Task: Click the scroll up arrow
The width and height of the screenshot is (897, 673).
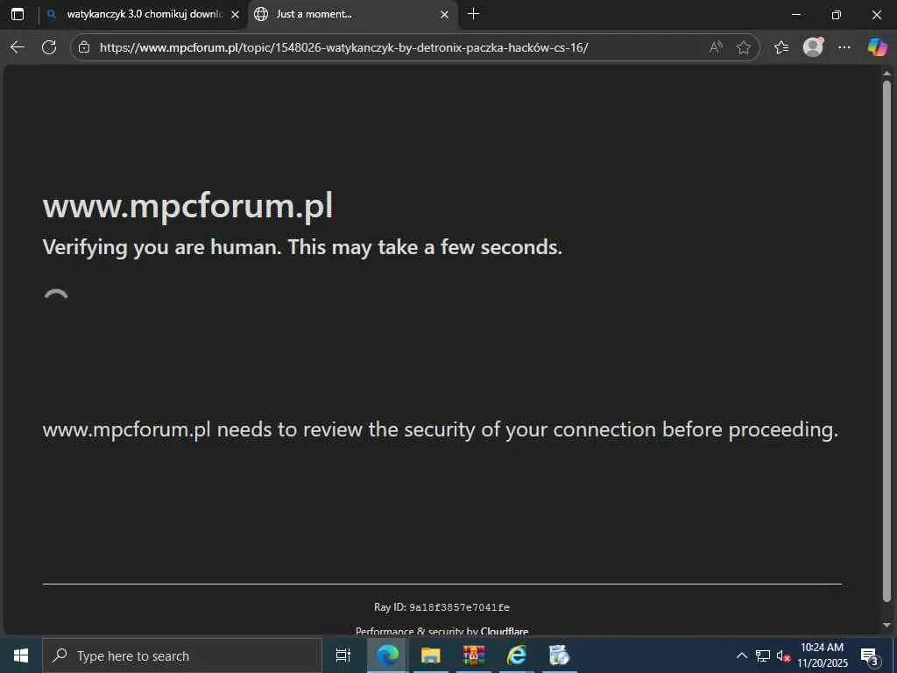Action: click(886, 74)
